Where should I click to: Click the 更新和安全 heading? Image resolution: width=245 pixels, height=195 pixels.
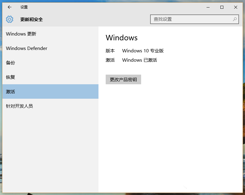pyautogui.click(x=32, y=20)
